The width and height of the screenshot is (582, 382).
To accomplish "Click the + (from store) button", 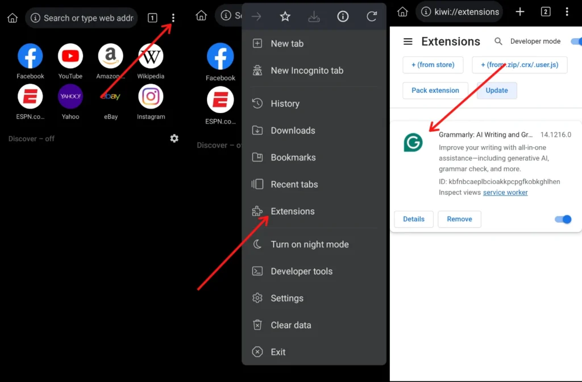I will 433,65.
